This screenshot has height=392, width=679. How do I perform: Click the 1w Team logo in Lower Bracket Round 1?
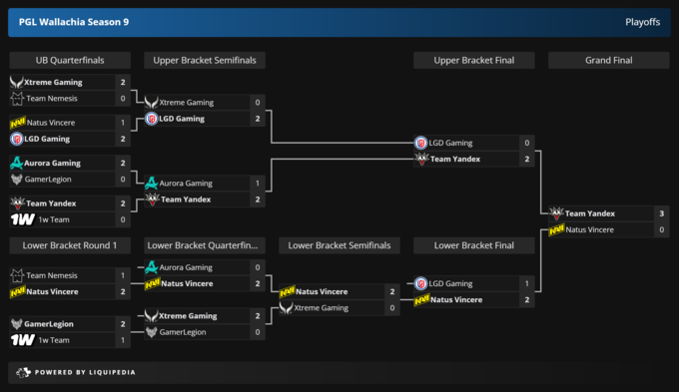click(23, 340)
